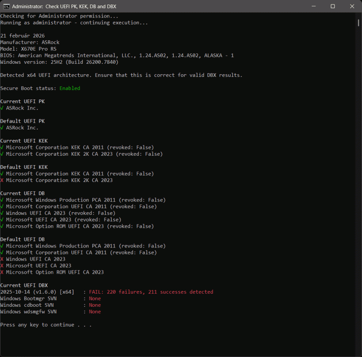Click 'Windows Production PCA 2011' under Default DB
362x357 pixels.
(x=86, y=246)
